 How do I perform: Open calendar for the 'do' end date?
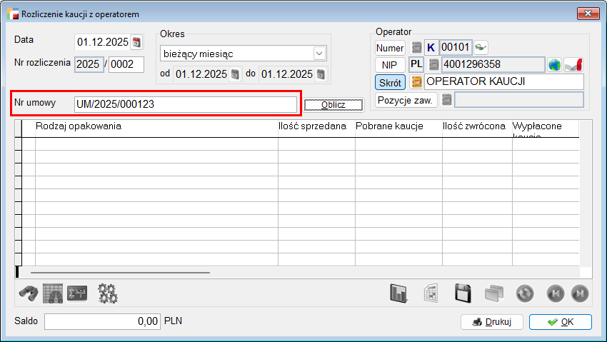[x=321, y=74]
